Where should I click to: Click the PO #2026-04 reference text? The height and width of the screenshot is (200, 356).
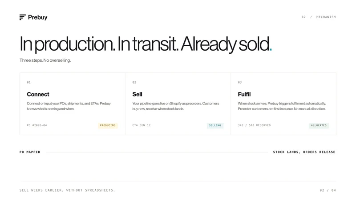point(37,125)
